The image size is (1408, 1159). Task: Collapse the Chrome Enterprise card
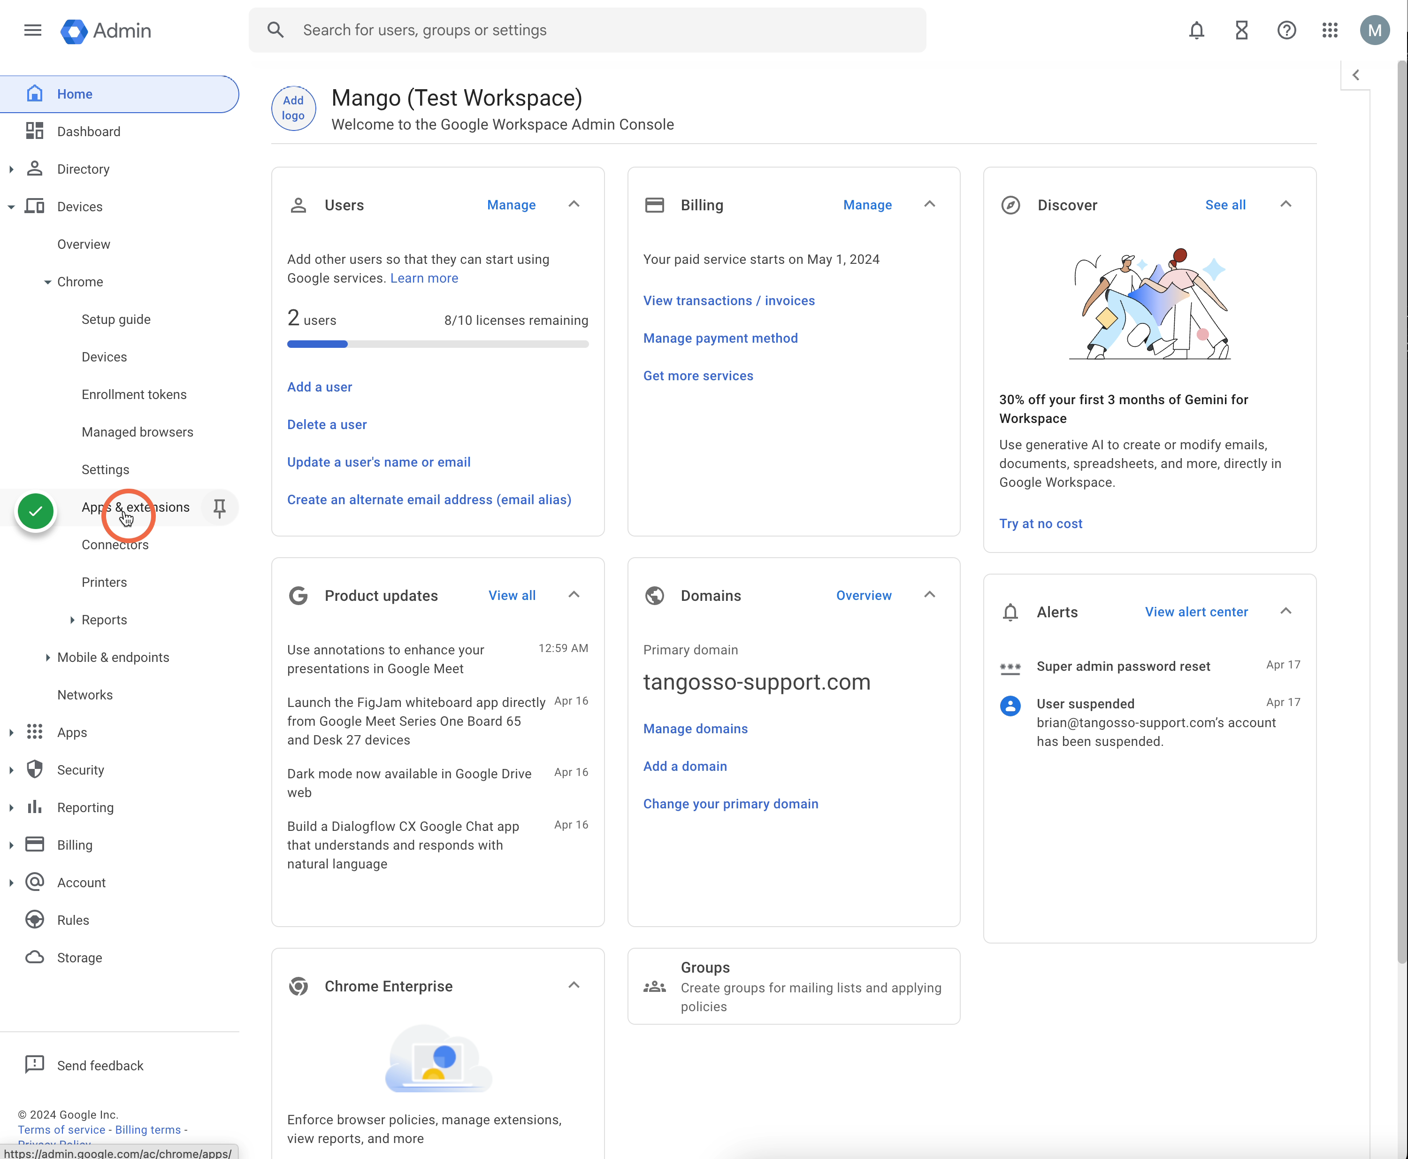click(574, 985)
